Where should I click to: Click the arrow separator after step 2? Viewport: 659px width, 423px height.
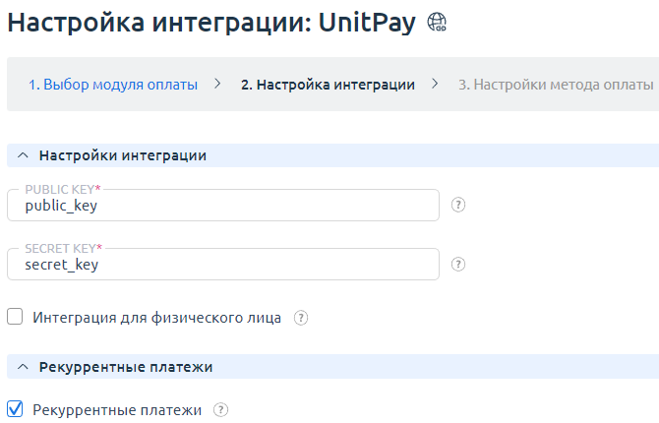[x=435, y=85]
